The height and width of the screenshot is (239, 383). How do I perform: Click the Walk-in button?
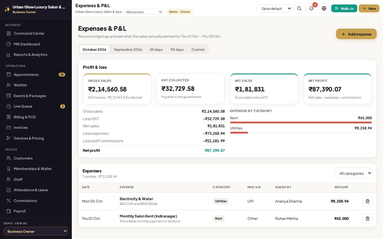(344, 8)
